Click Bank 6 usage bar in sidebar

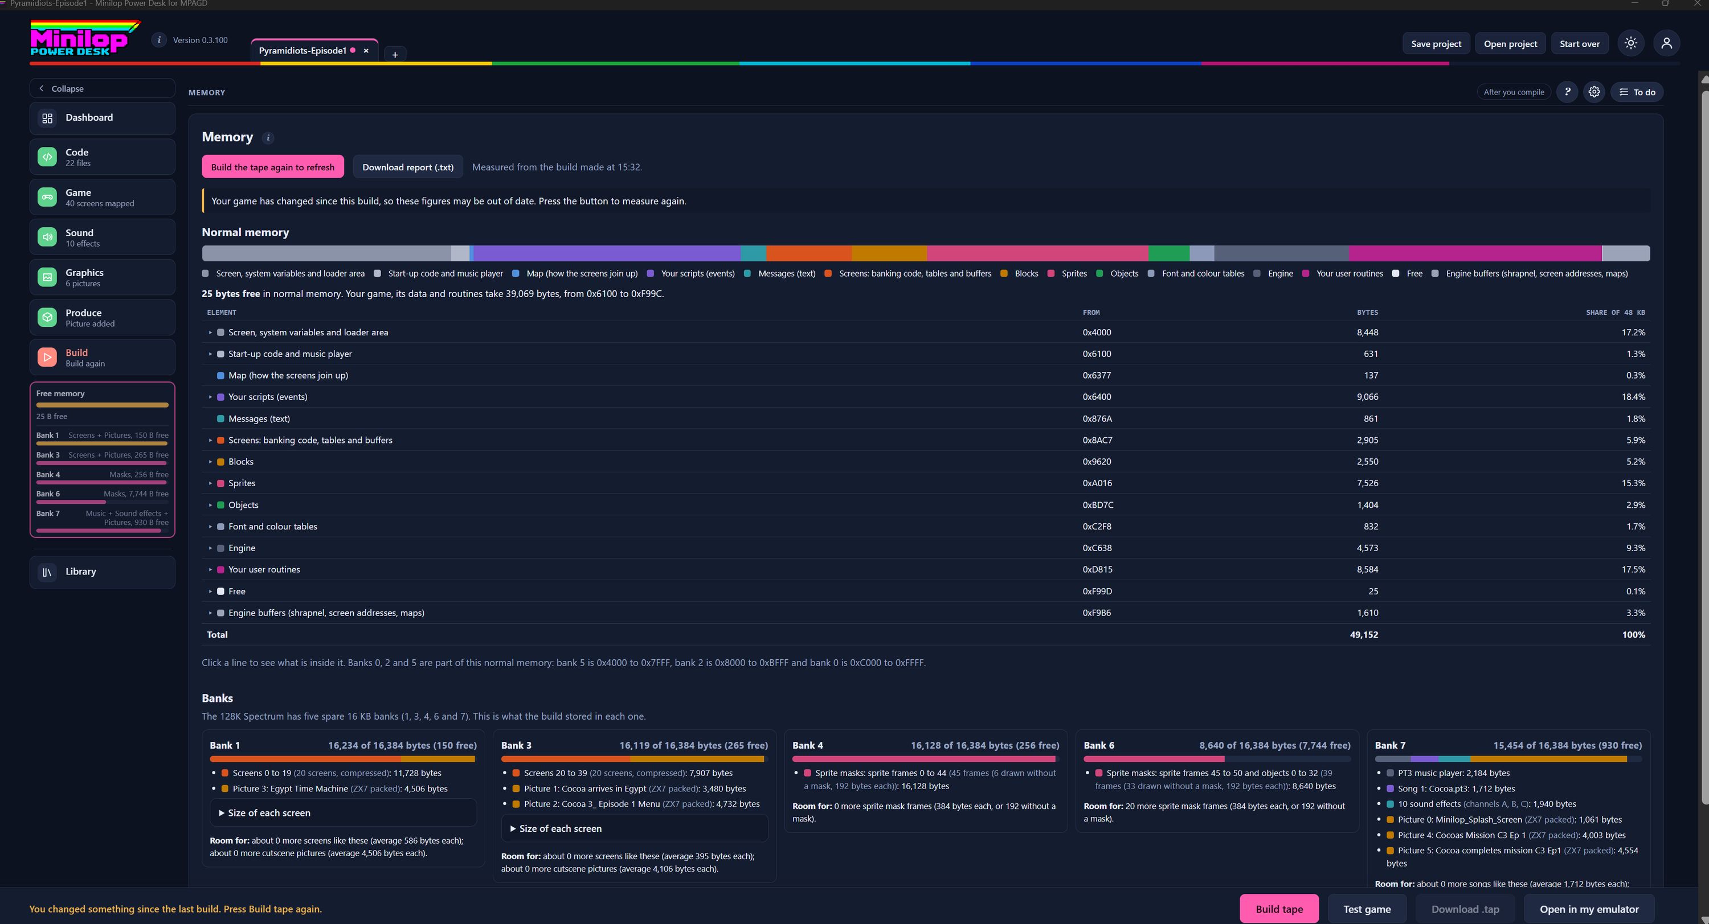pos(102,502)
